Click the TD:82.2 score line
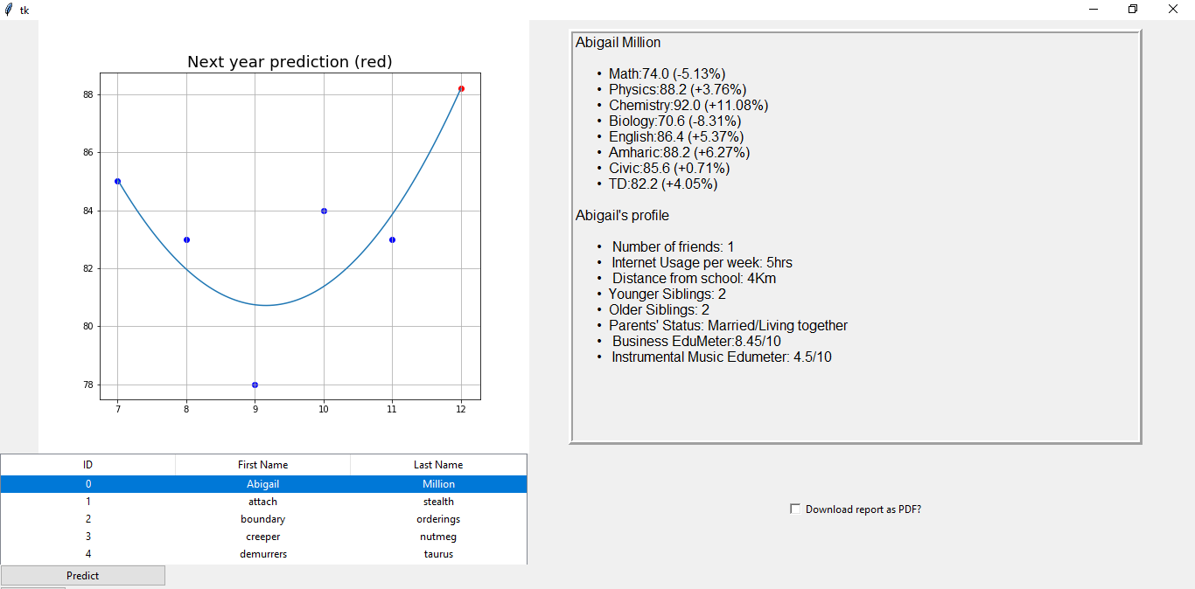Image resolution: width=1195 pixels, height=589 pixels. [663, 184]
